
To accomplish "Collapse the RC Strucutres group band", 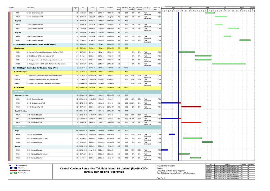I will [x=19, y=87].
